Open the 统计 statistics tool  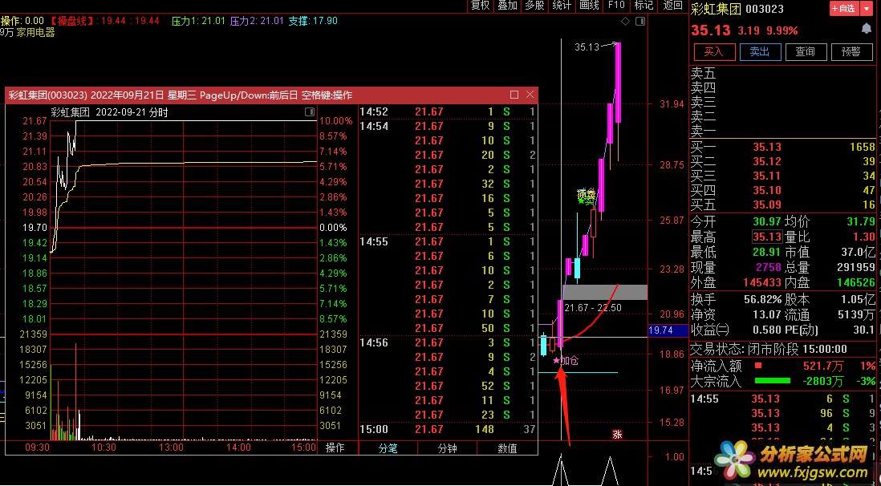click(x=562, y=6)
